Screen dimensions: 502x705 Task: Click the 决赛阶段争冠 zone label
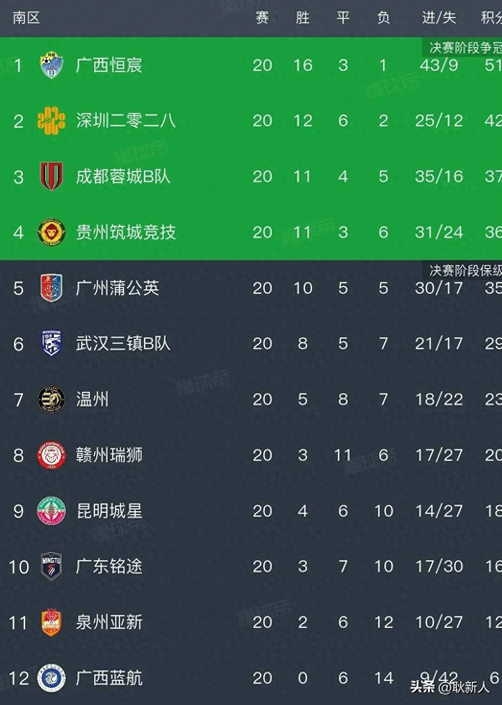point(465,48)
